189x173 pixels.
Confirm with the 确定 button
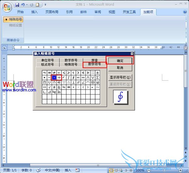tap(120, 61)
